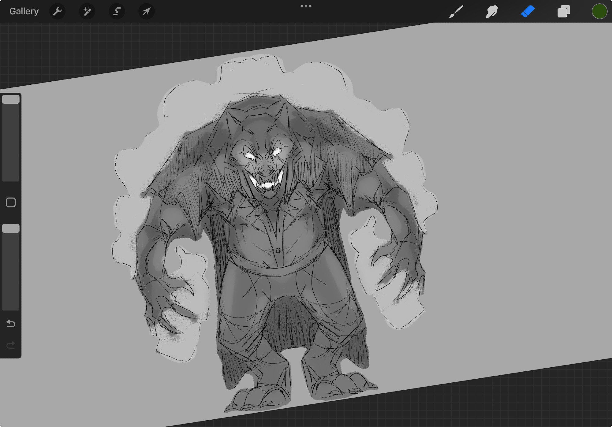Return to the Gallery
This screenshot has width=612, height=427.
click(24, 11)
